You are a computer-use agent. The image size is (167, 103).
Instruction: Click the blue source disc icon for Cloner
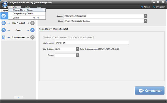pos(4,30)
